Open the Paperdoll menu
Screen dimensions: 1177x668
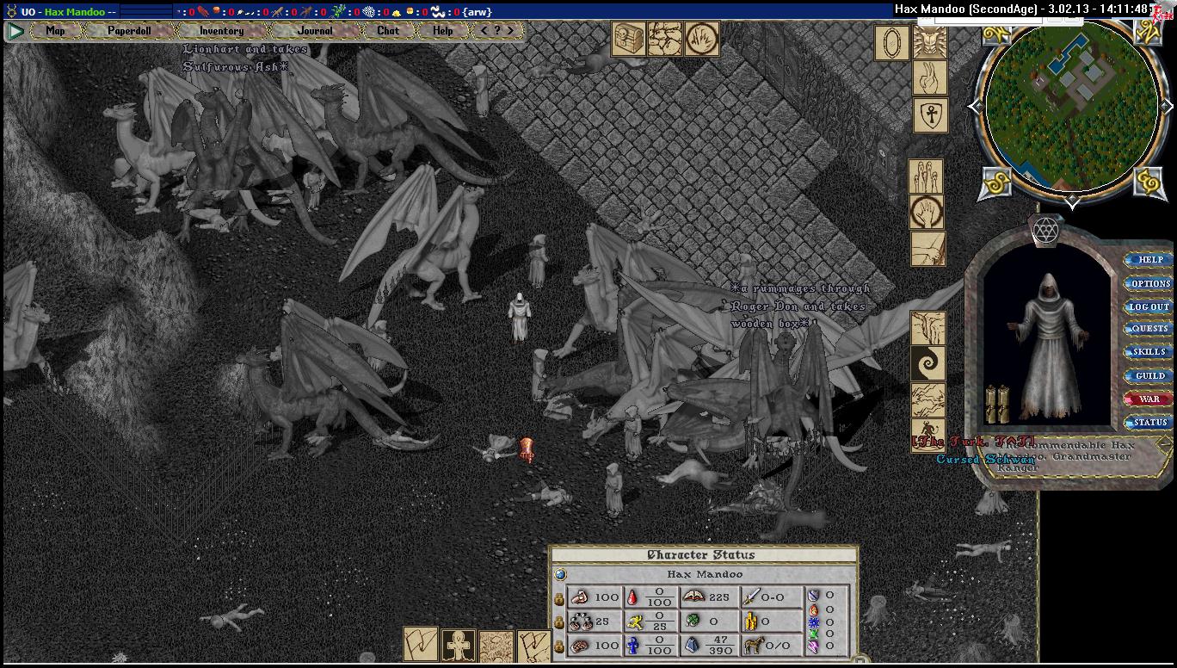(129, 31)
